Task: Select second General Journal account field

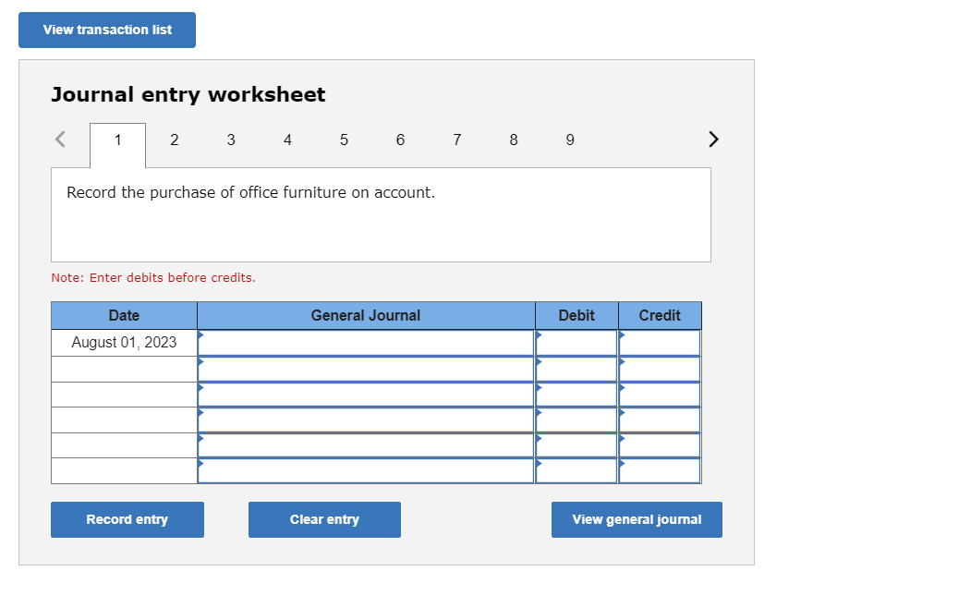Action: [x=366, y=369]
